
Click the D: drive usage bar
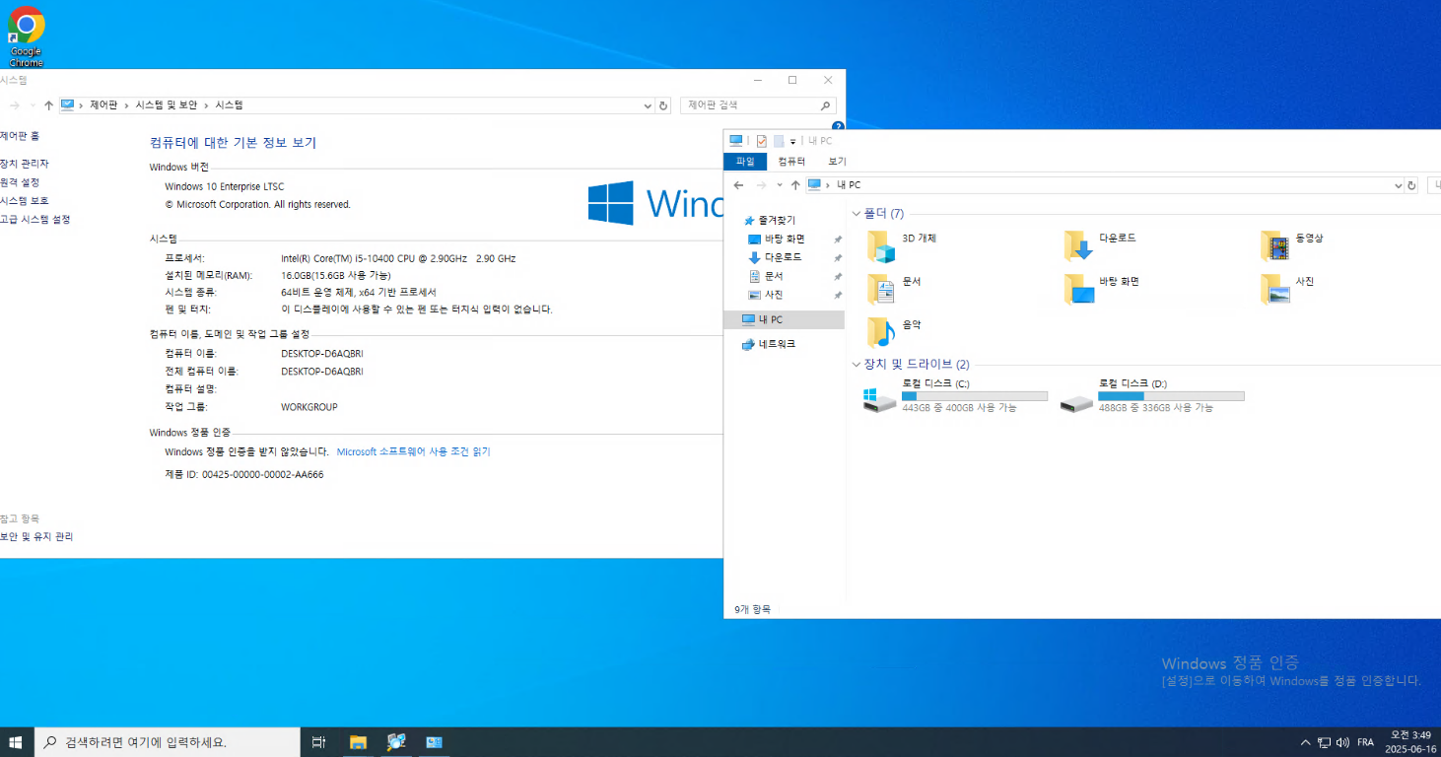point(1171,396)
